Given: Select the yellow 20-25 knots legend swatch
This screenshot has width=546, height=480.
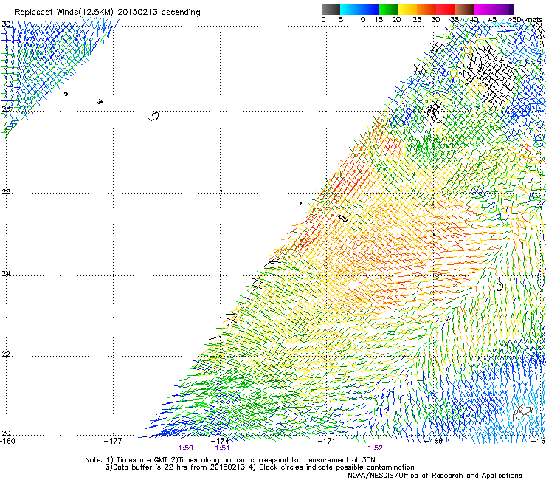Looking at the screenshot, I should [x=407, y=9].
